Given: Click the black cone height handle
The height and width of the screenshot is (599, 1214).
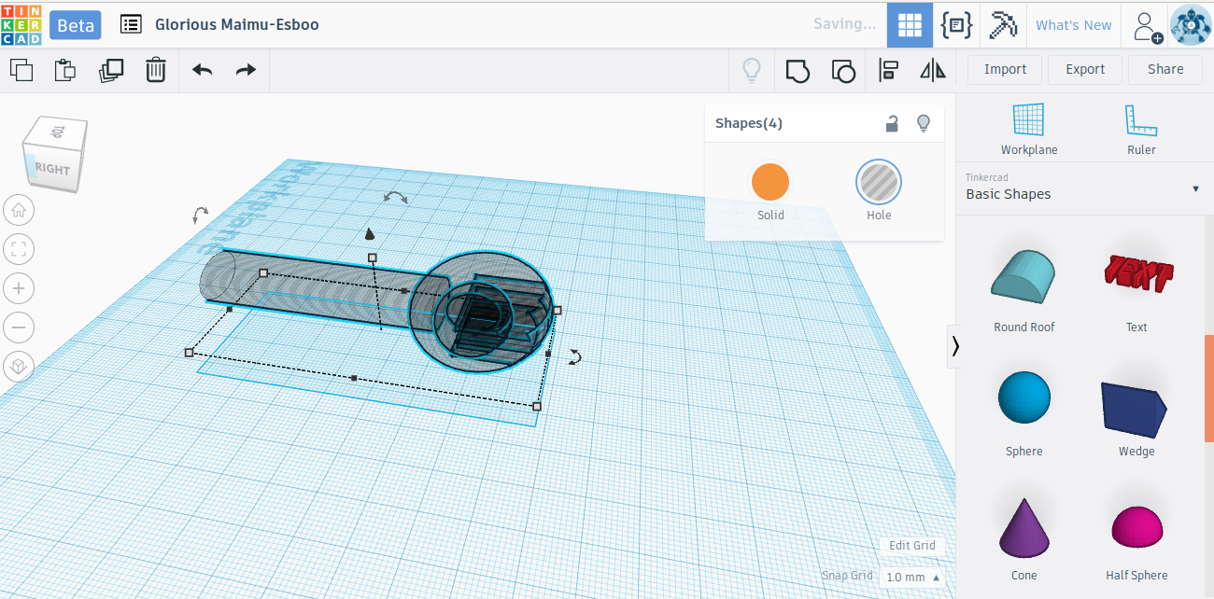Looking at the screenshot, I should click(x=370, y=233).
